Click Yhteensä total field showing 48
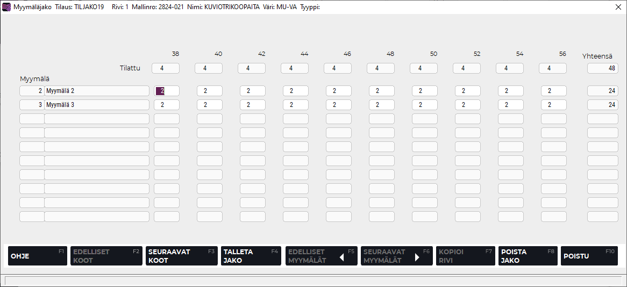The height and width of the screenshot is (287, 627). point(602,68)
